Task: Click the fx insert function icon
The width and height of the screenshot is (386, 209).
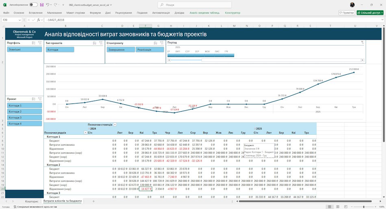Action: click(x=39, y=20)
